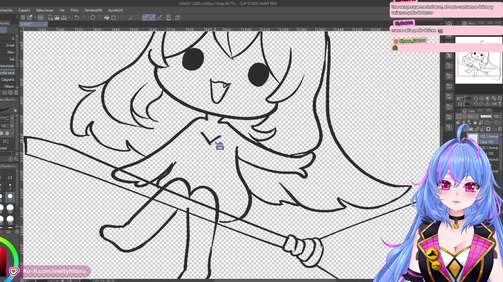Open the Filtro menu
Screen dimensions: 503x282
coord(75,10)
